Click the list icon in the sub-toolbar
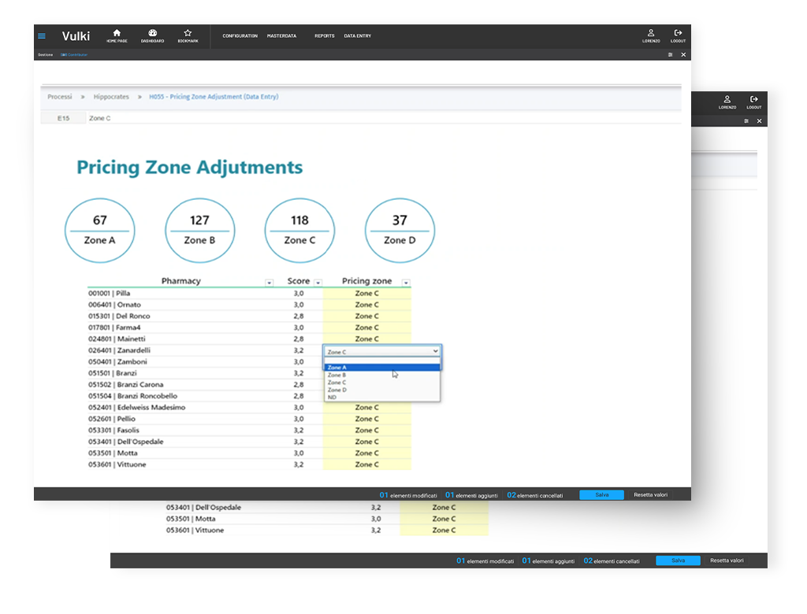 pyautogui.click(x=670, y=55)
